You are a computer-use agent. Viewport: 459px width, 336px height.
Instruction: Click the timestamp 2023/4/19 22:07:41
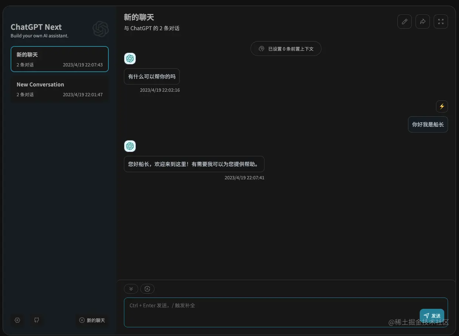pos(244,177)
